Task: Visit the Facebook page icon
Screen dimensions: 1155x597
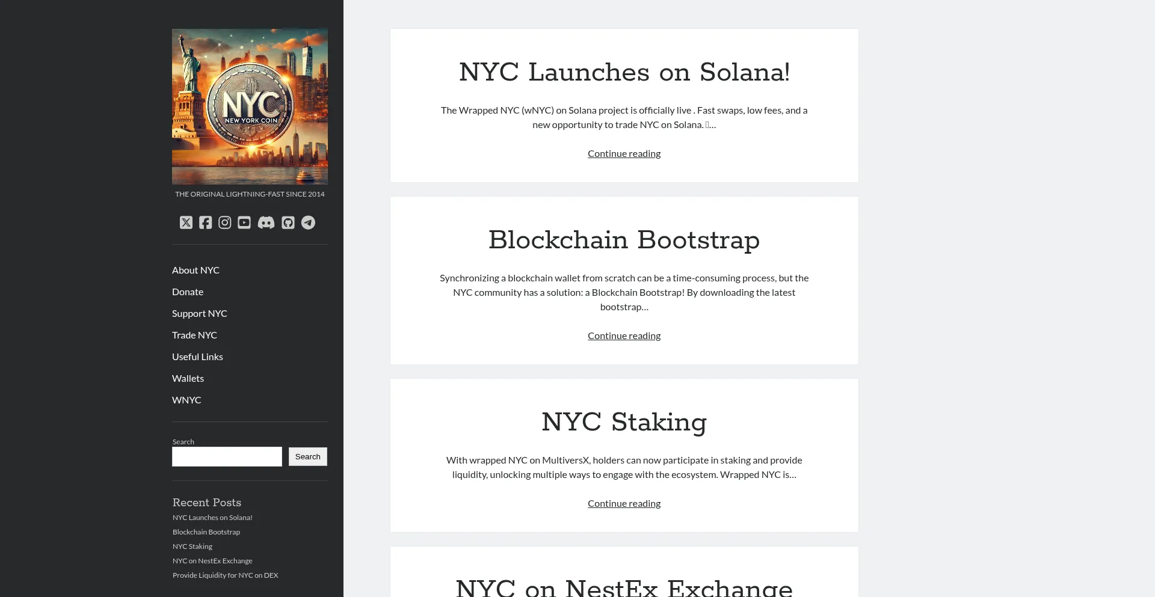Action: 205,222
